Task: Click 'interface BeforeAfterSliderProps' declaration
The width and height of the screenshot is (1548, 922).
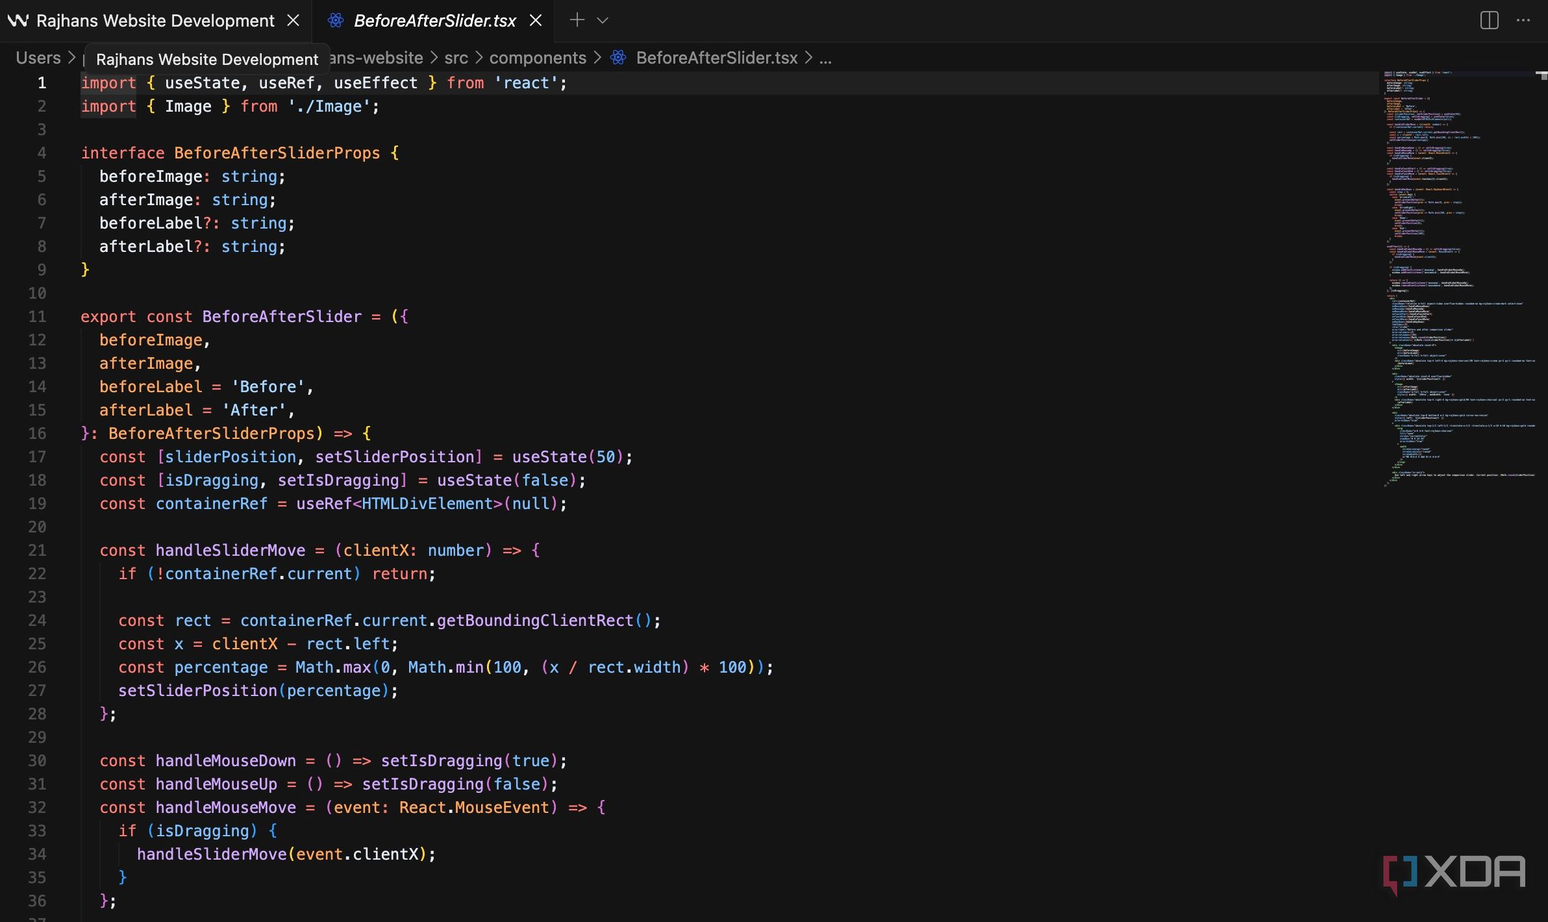Action: 231,153
